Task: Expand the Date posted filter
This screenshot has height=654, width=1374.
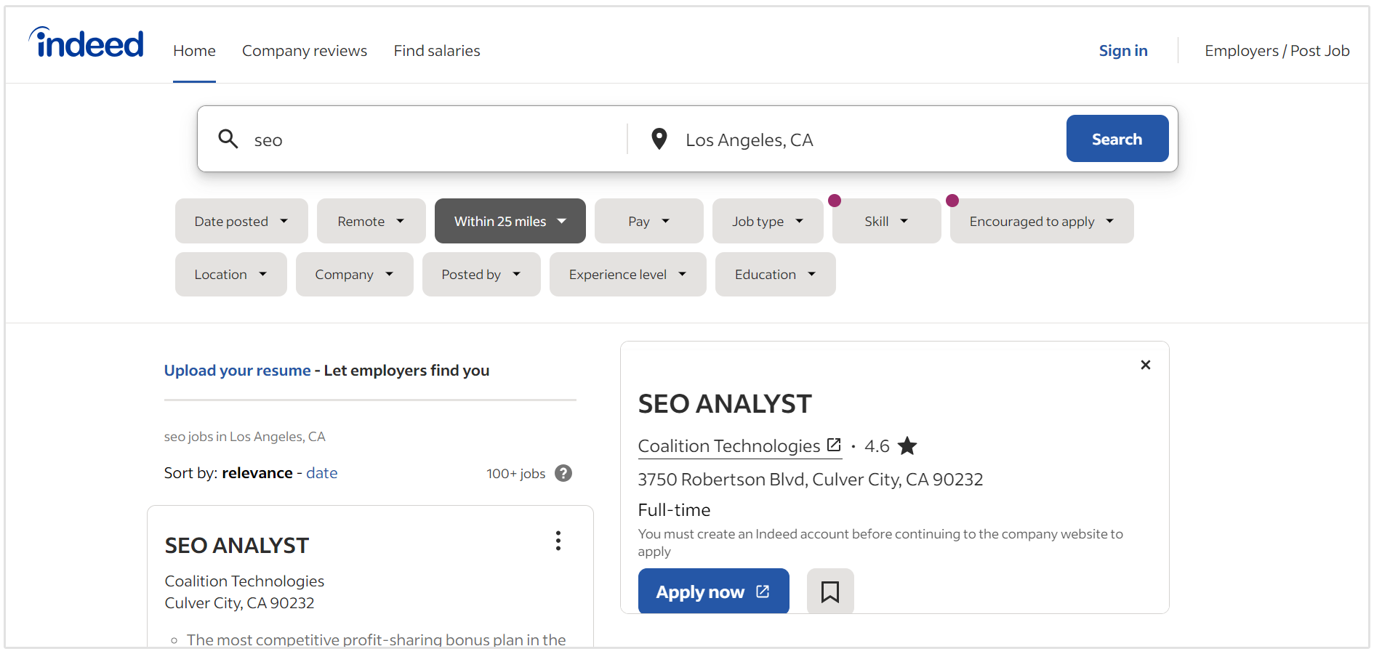Action: [241, 221]
